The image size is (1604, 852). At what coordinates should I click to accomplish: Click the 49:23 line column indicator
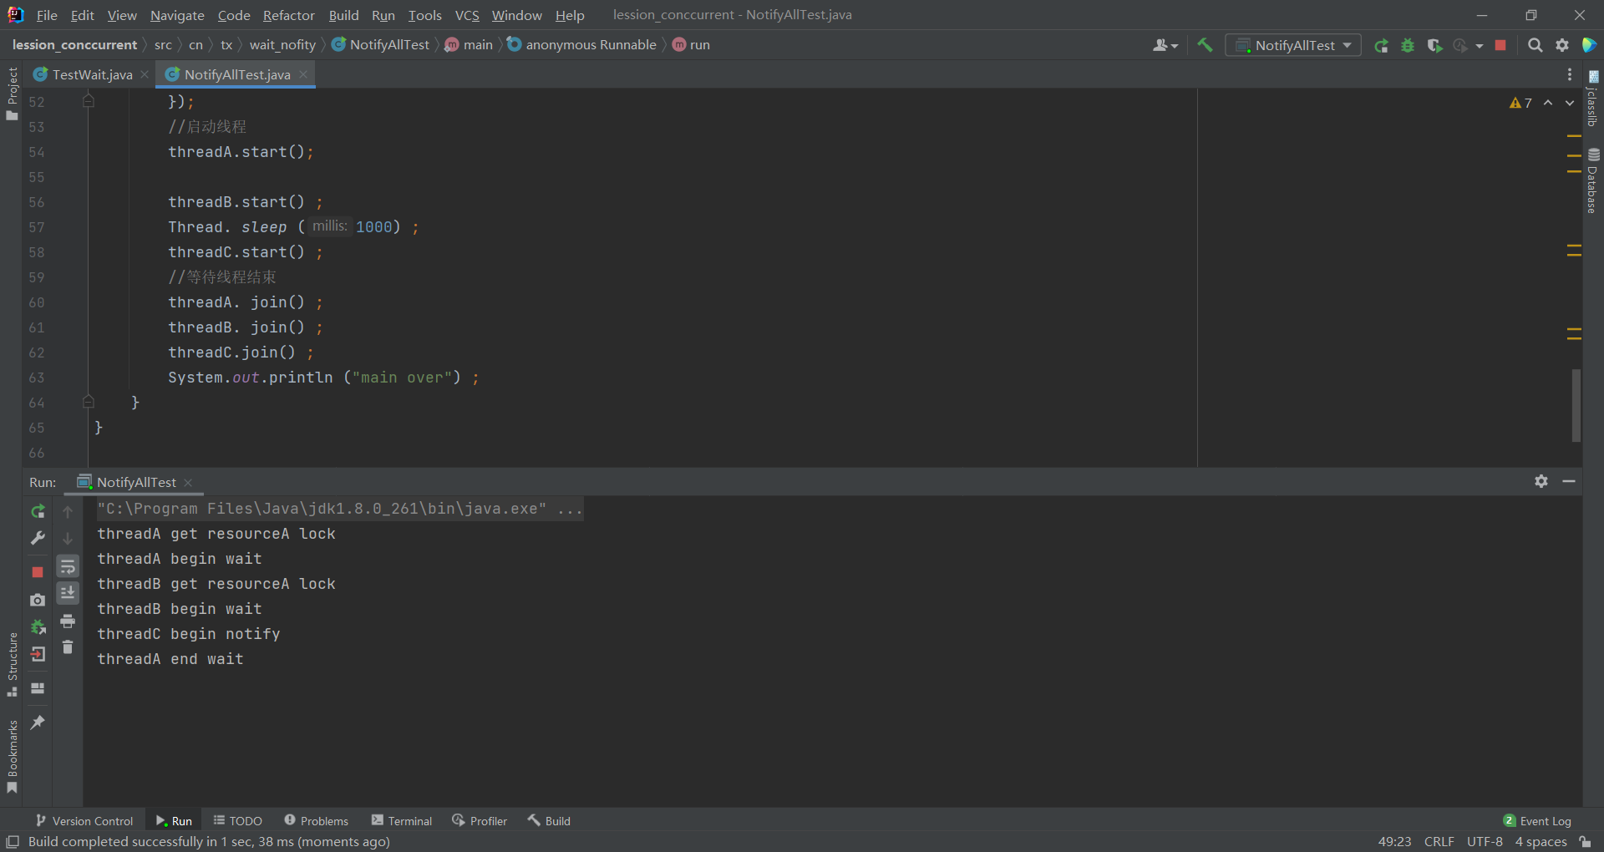pyautogui.click(x=1394, y=842)
